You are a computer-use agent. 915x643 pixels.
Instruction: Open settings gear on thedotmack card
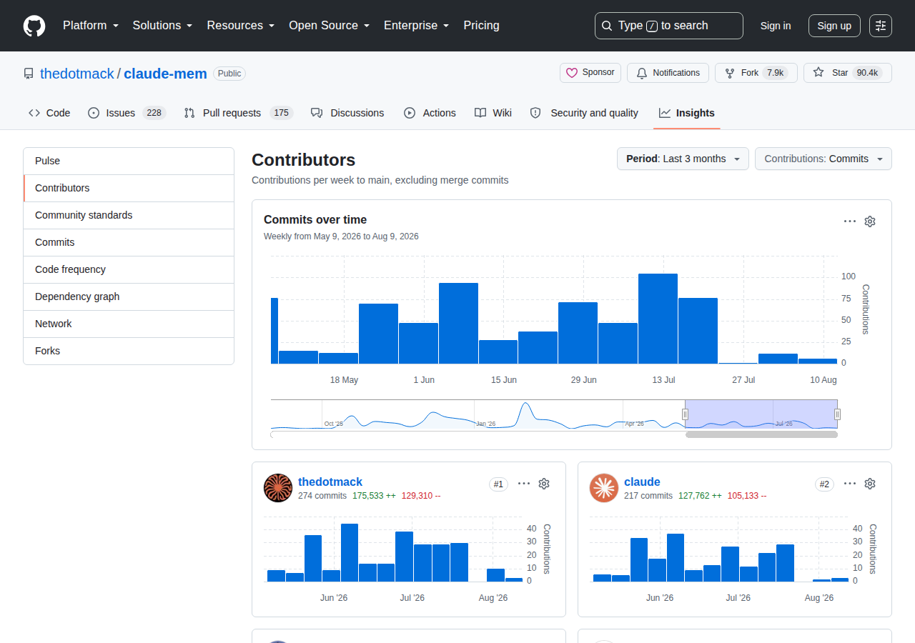click(544, 484)
